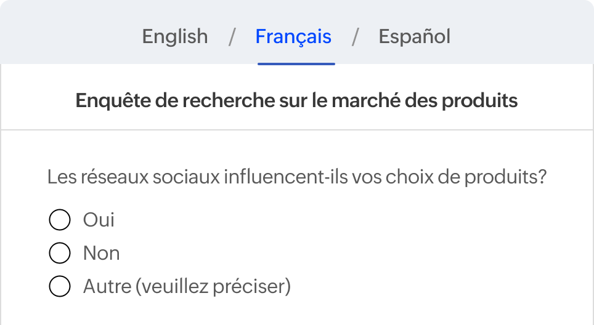The image size is (594, 325).
Task: Click the blue underline beneath Français
Action: tap(296, 63)
